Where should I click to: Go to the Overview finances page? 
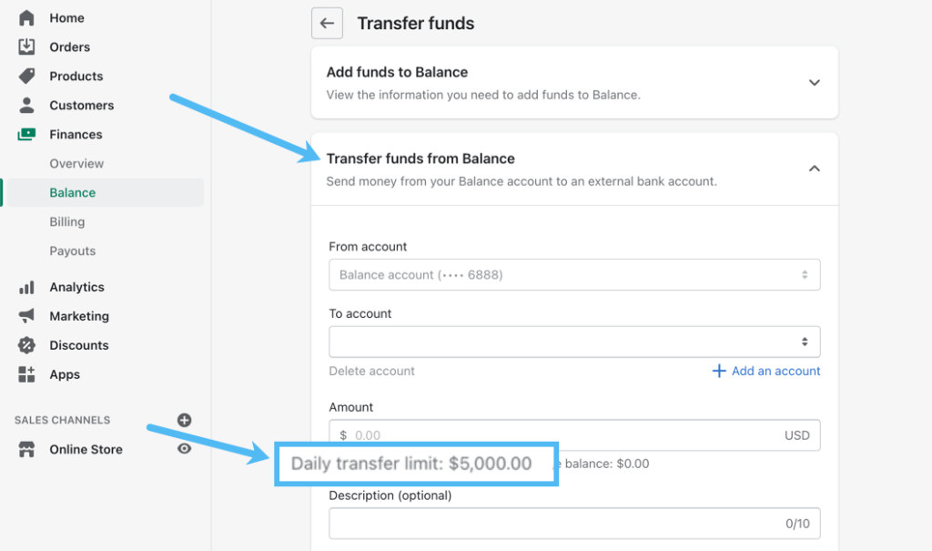[x=76, y=164]
